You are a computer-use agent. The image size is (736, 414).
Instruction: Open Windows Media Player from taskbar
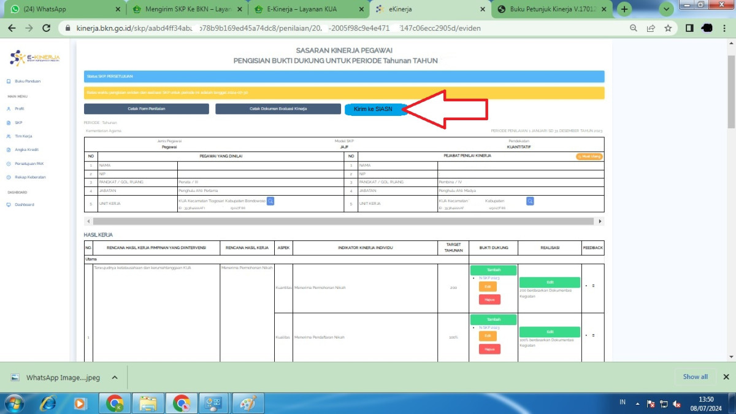[x=80, y=403]
